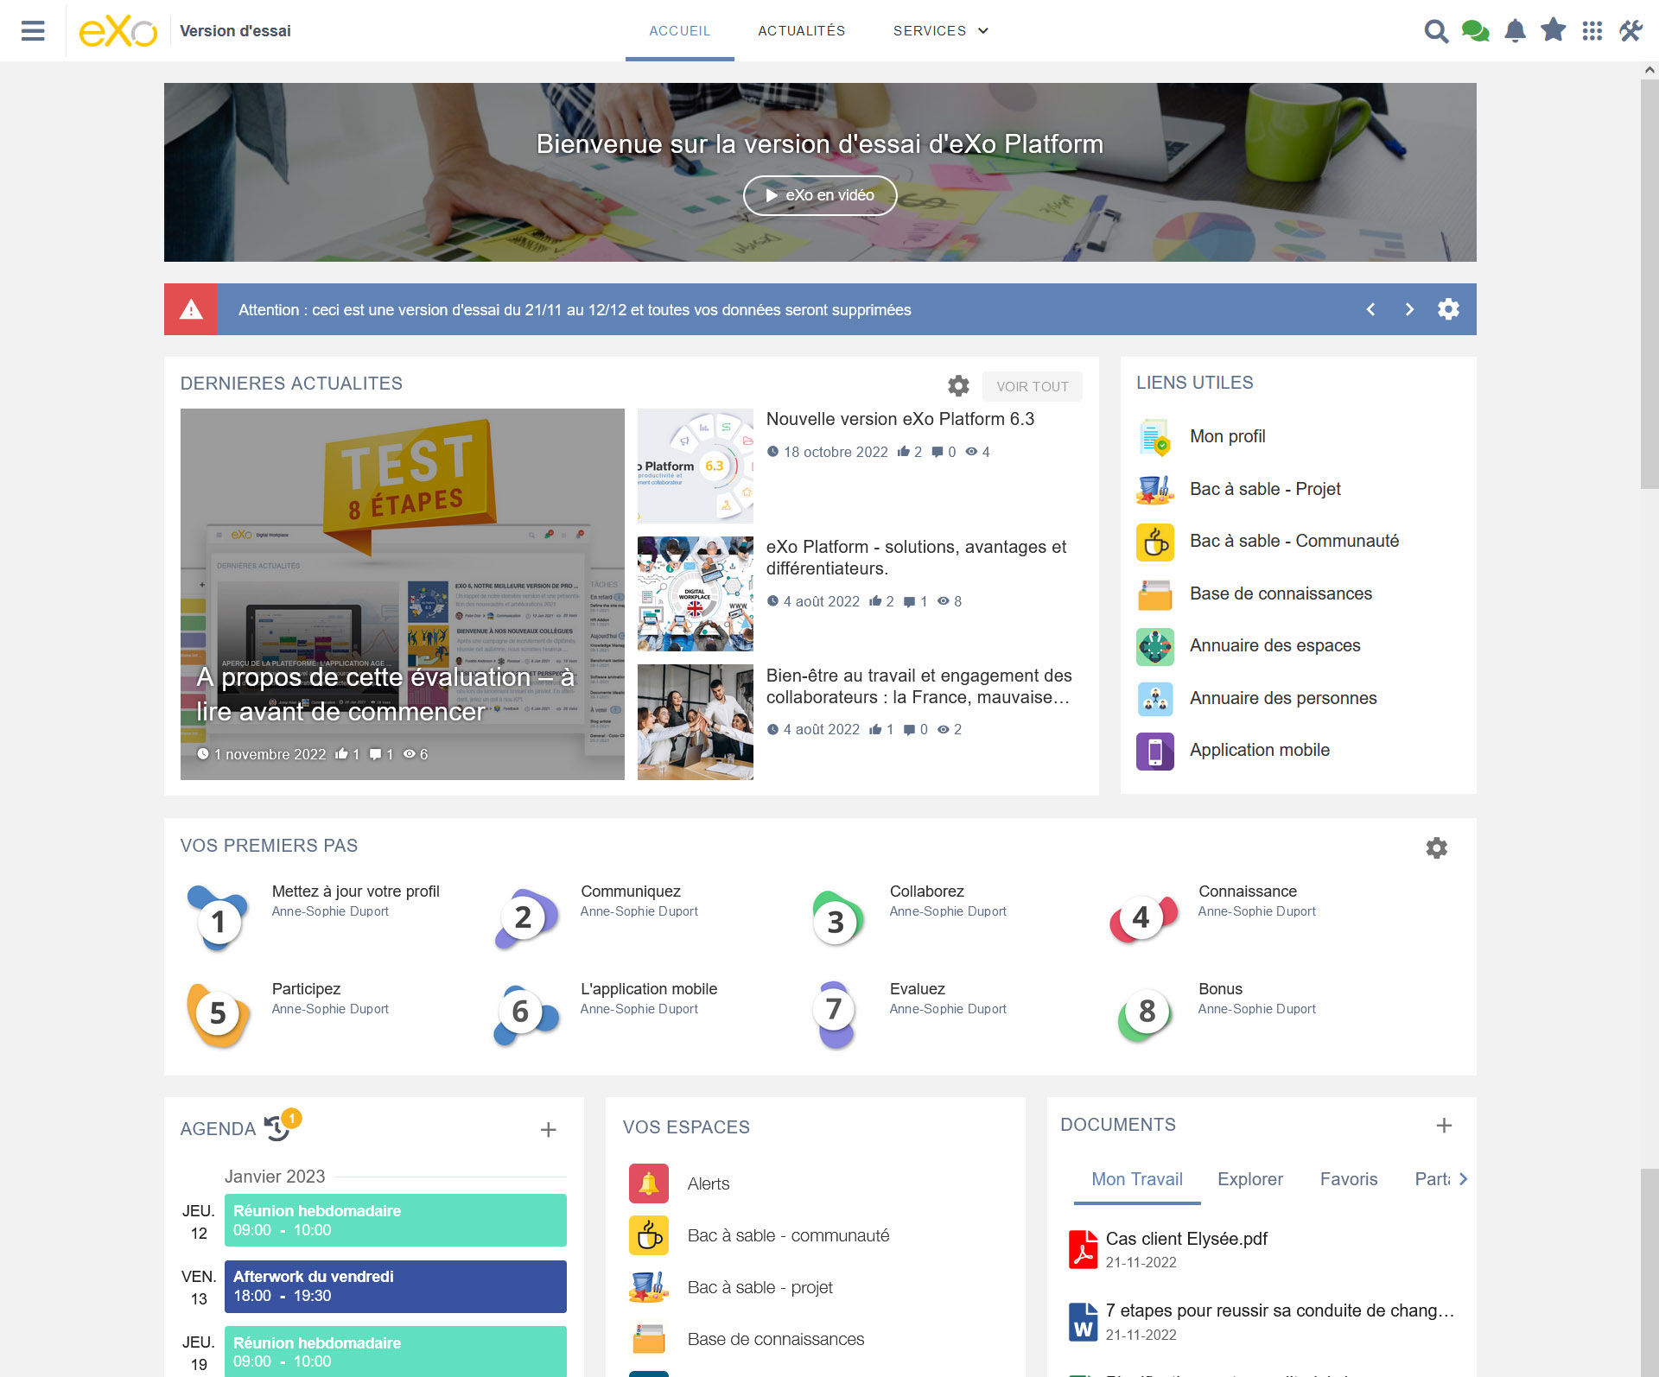Screen dimensions: 1659x1377
Task: Expand the Services dropdown
Action: click(x=941, y=31)
